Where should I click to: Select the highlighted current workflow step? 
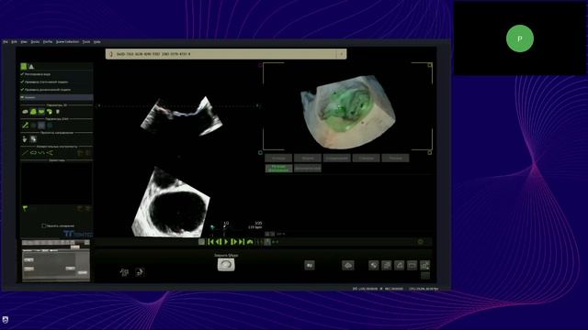click(x=56, y=98)
